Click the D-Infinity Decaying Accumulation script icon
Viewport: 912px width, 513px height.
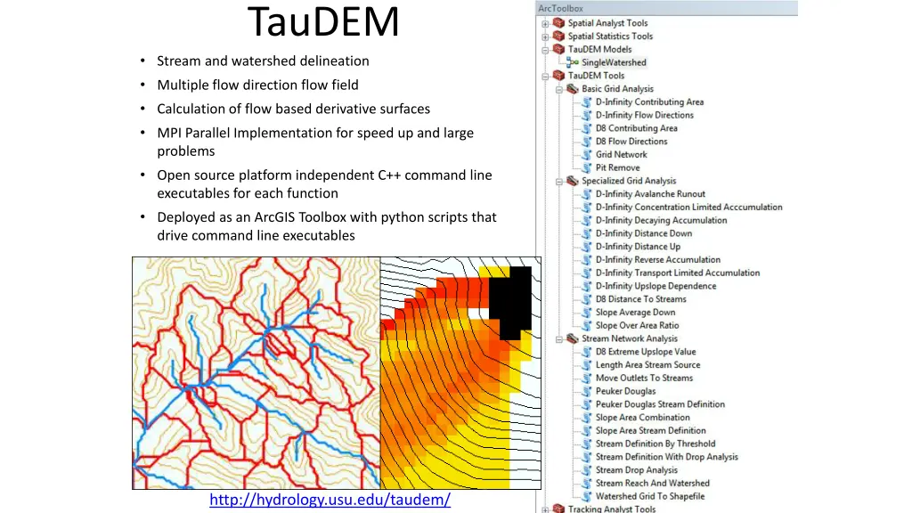[x=587, y=220]
